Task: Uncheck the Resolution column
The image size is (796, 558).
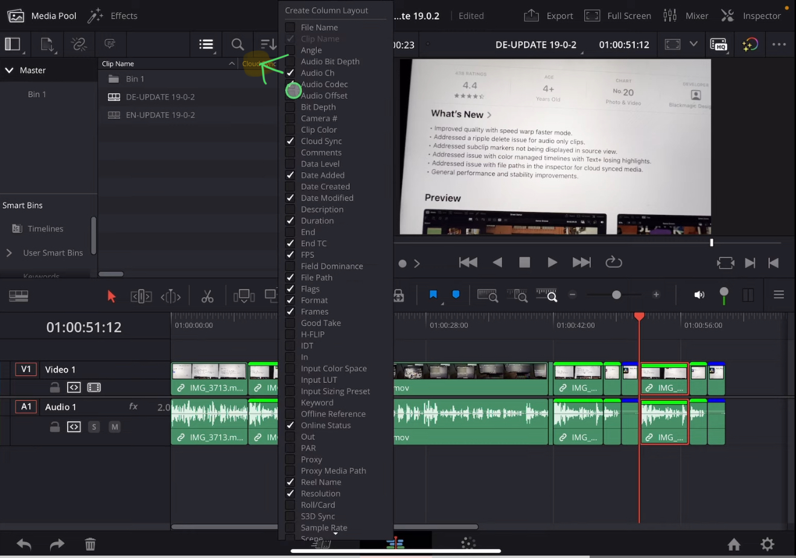Action: point(290,493)
